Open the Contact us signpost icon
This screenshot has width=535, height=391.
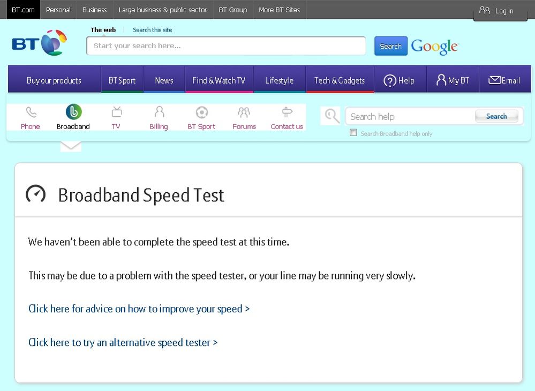coord(287,112)
